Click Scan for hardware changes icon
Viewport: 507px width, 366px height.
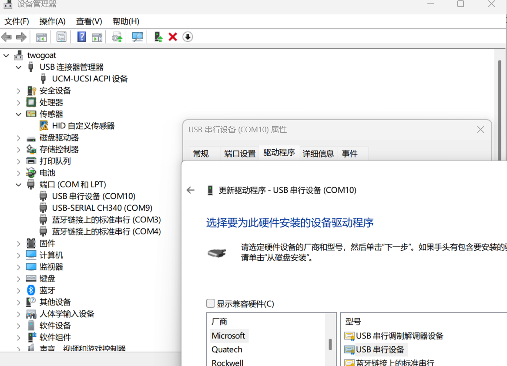[x=138, y=37]
